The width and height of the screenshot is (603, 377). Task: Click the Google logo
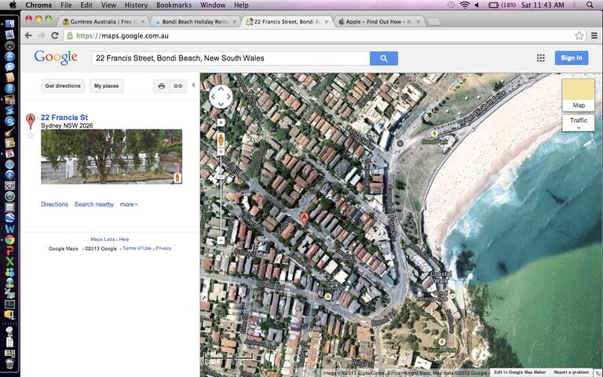click(x=56, y=57)
